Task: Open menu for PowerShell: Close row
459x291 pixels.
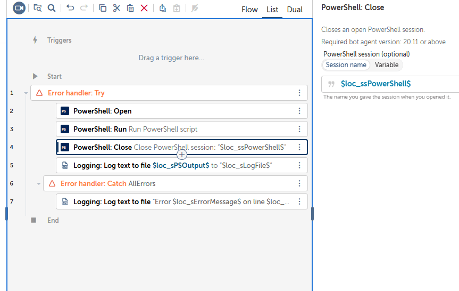Action: point(299,147)
